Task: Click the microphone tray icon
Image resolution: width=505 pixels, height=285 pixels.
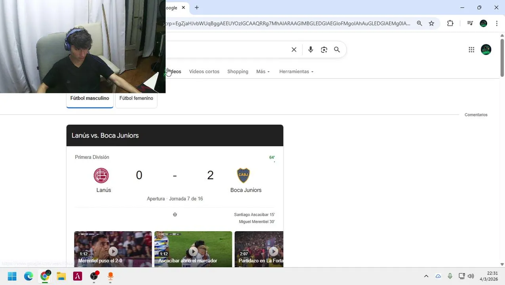Action: (450, 276)
